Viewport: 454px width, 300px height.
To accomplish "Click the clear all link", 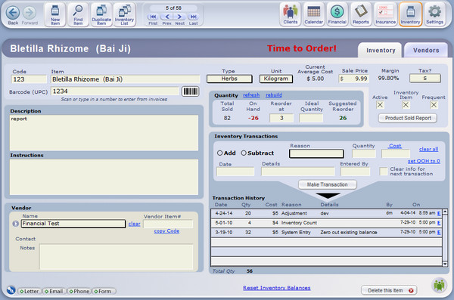I will 428,150.
